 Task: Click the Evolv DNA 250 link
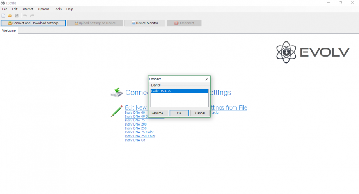[136, 128]
